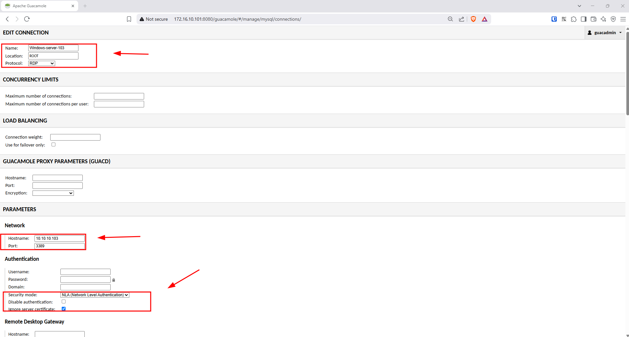Reload the Guacamole page

(27, 19)
